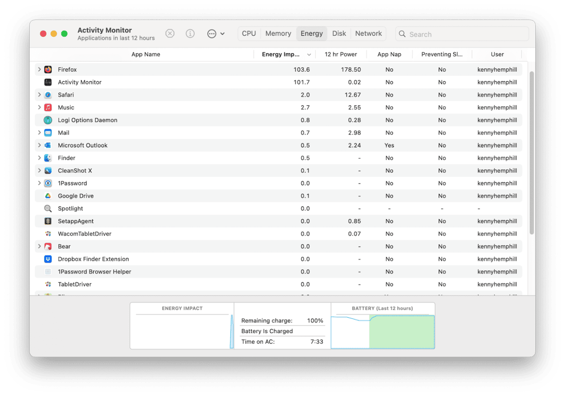Sort by 12 hr Power column
The image size is (565, 396).
[x=341, y=54]
